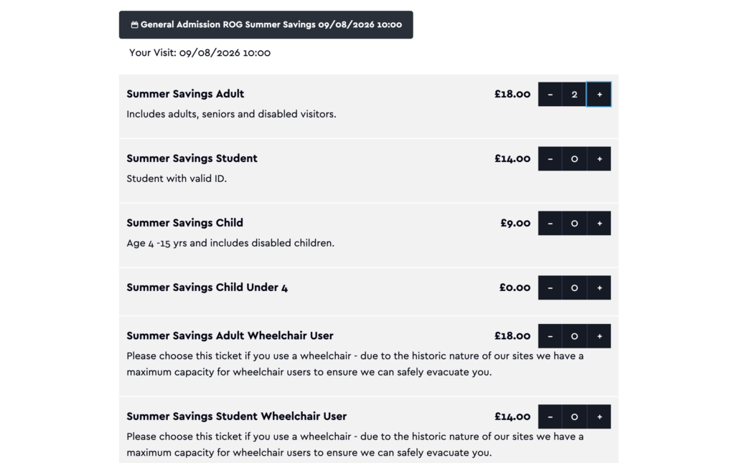Decrease Child Under 4 ticket count
This screenshot has width=735, height=463.
point(550,288)
